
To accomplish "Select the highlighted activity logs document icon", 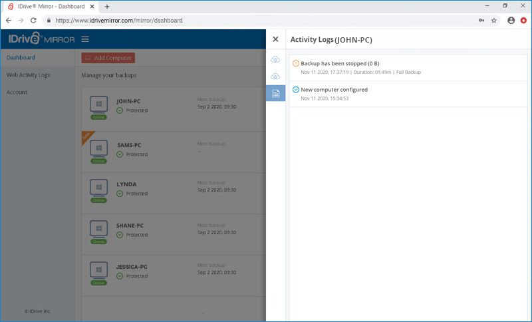I will point(275,93).
